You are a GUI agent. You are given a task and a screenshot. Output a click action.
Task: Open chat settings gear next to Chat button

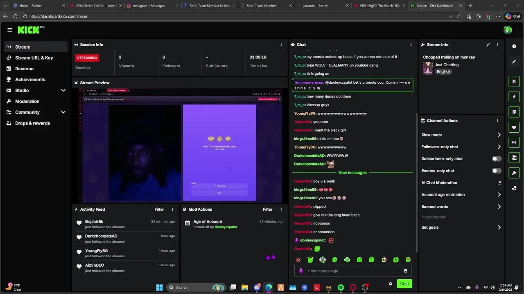(391, 284)
